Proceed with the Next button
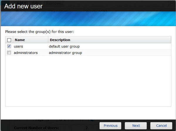 (136, 125)
